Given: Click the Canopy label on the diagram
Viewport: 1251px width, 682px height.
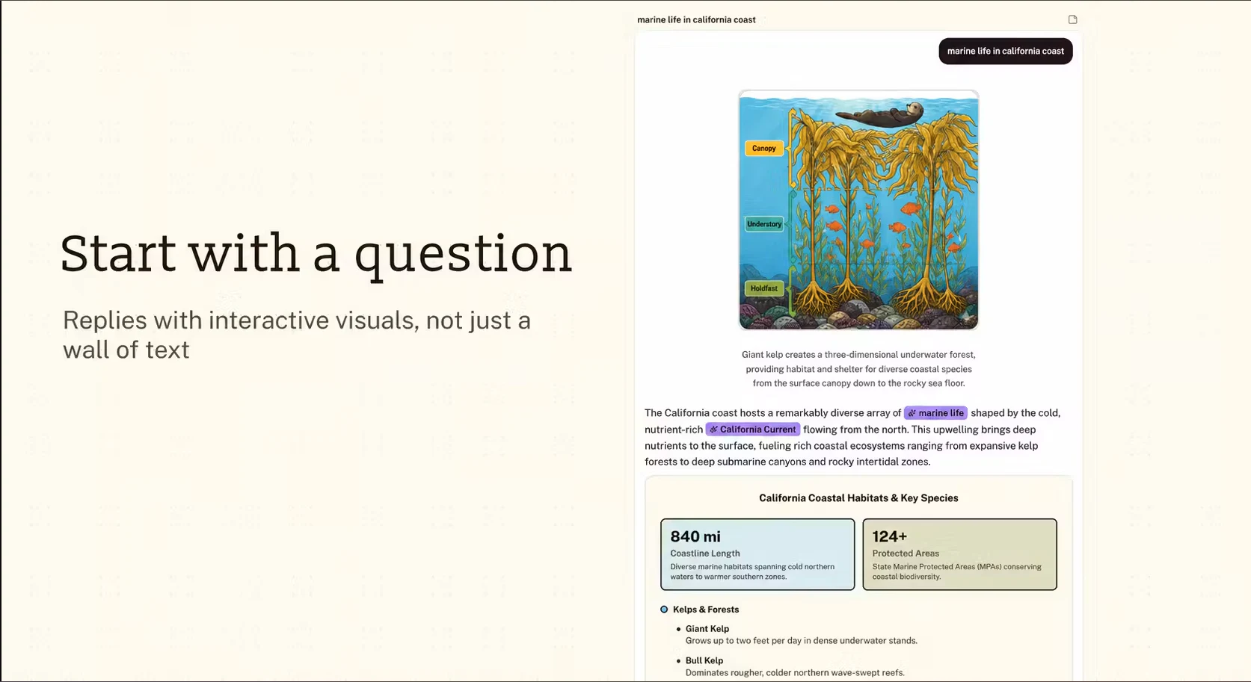Looking at the screenshot, I should coord(763,149).
